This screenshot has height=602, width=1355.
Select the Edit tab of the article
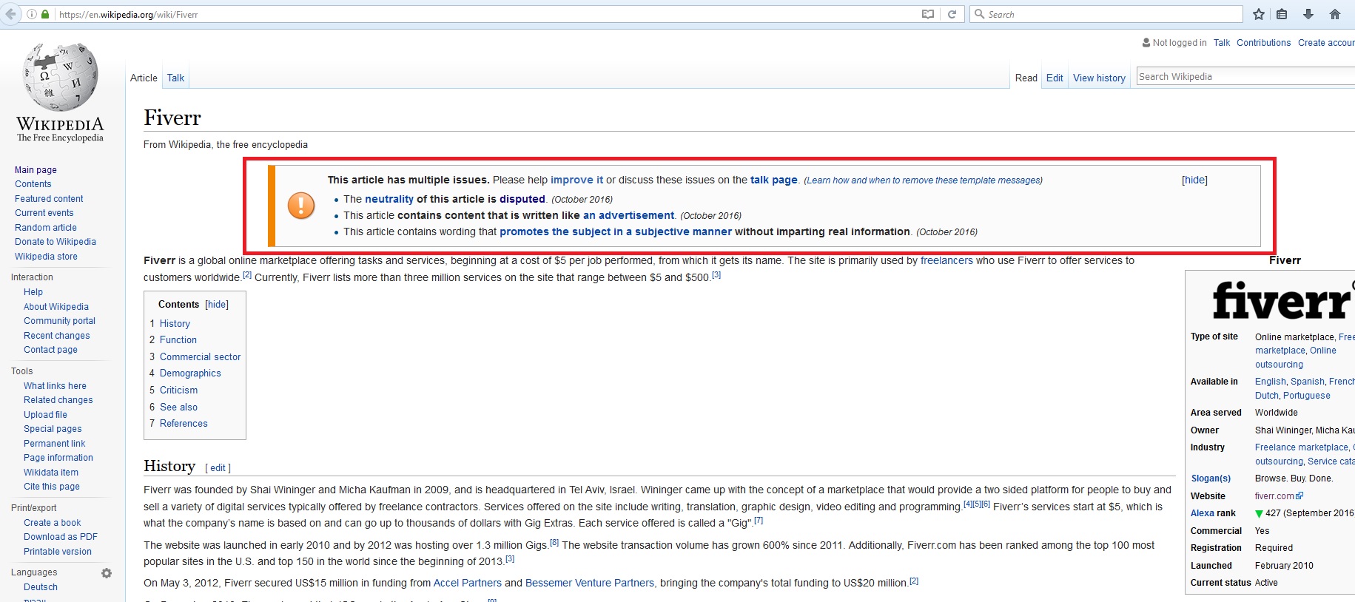pos(1054,78)
